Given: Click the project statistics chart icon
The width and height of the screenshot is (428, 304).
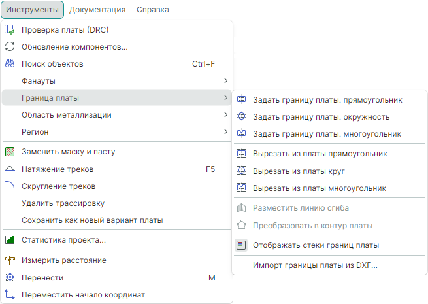Looking at the screenshot, I should click(x=10, y=240).
